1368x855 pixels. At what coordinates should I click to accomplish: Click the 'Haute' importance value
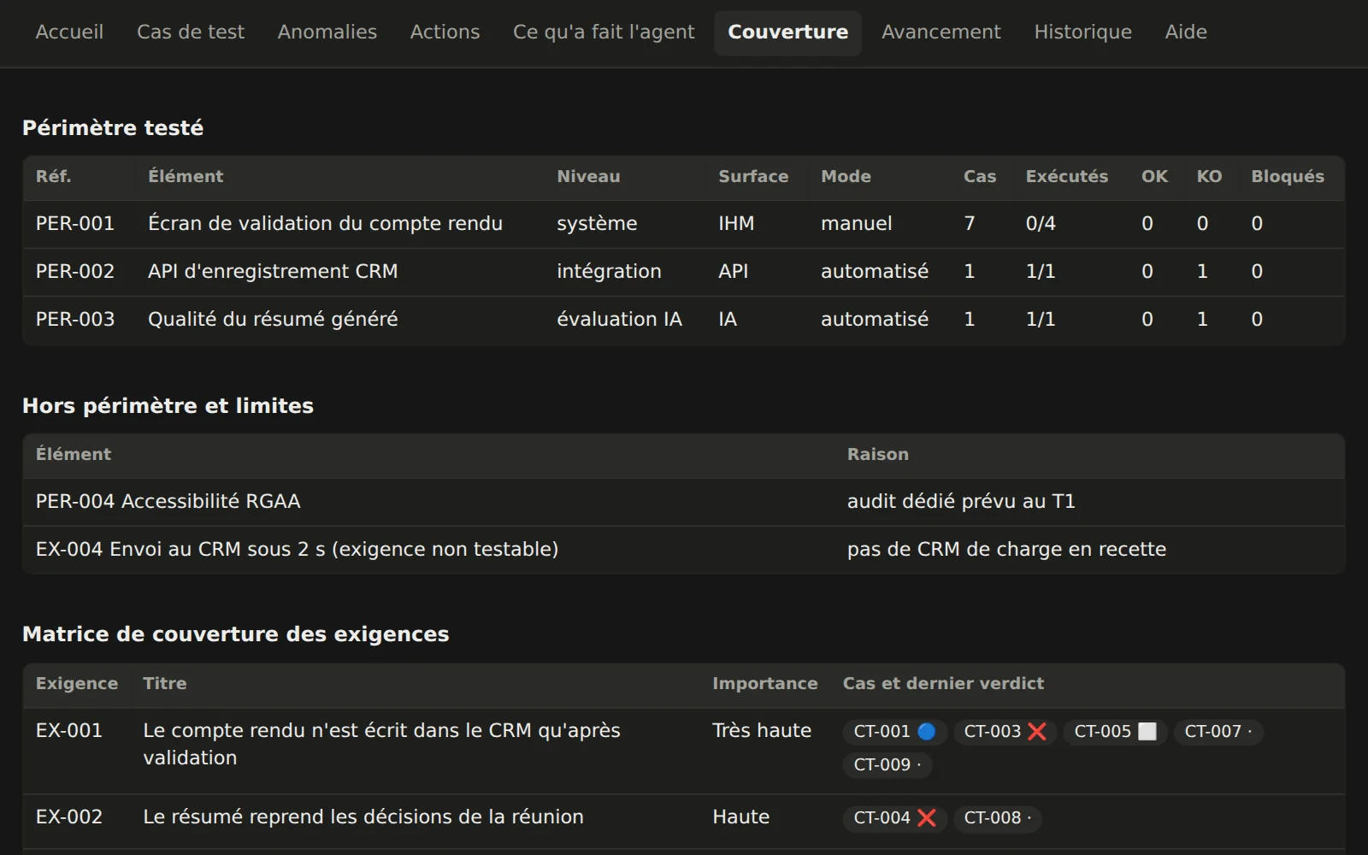tap(740, 817)
